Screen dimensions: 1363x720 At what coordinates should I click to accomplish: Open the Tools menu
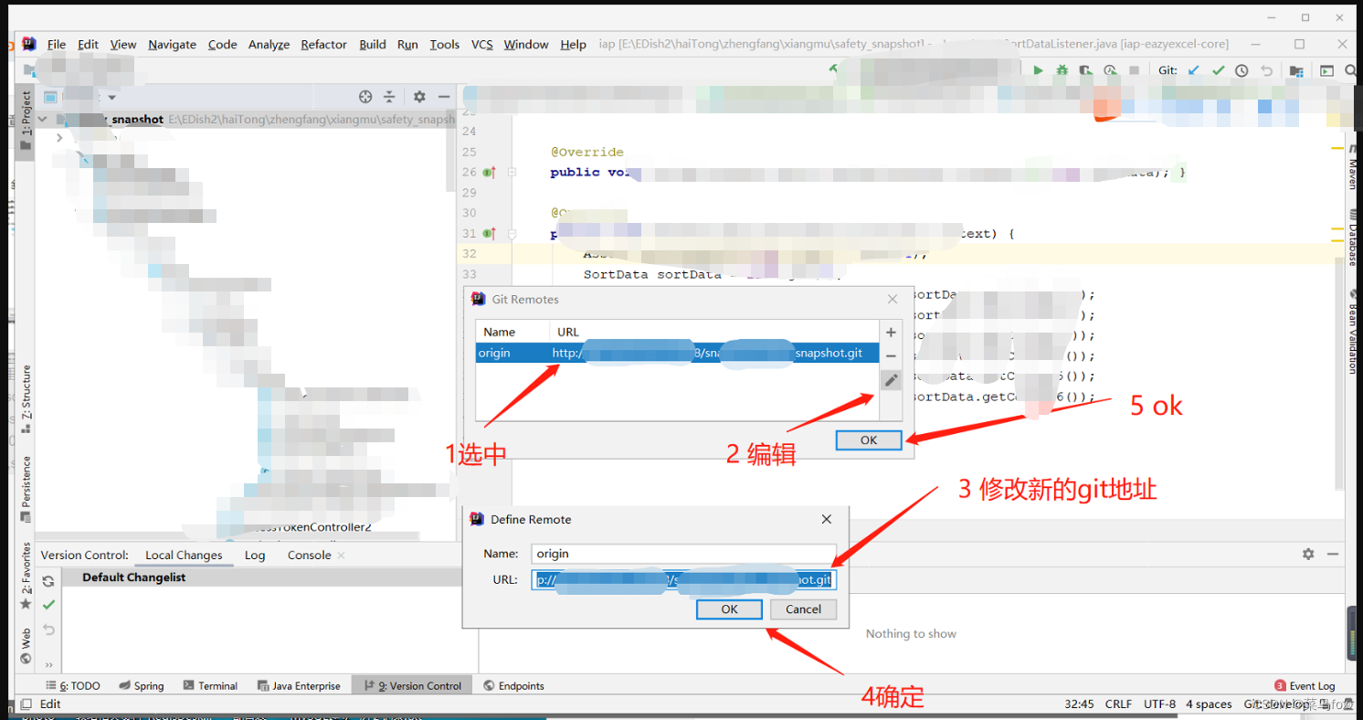445,44
